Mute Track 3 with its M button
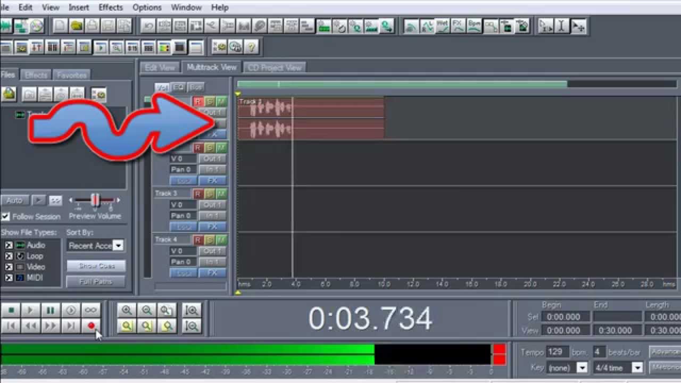681x383 pixels. tap(221, 194)
